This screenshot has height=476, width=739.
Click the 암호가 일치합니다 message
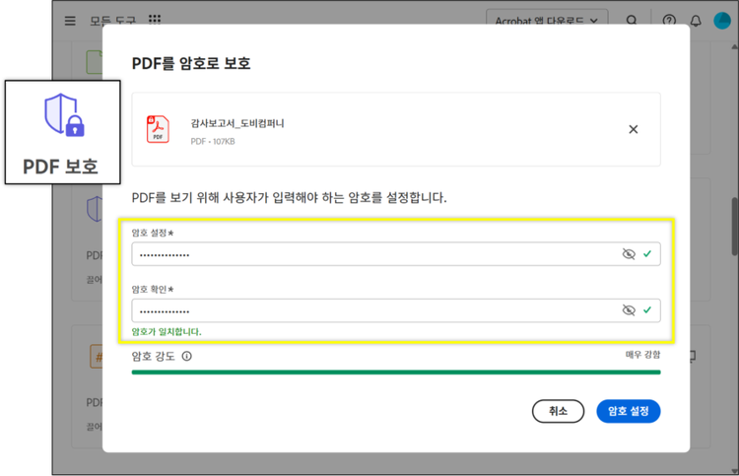pyautogui.click(x=167, y=332)
